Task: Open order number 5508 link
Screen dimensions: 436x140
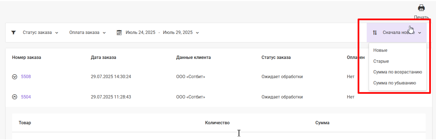Action: (26, 77)
